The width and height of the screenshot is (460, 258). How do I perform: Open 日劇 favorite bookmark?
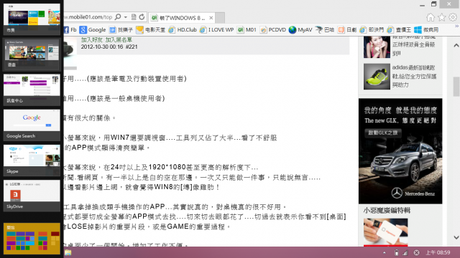[347, 29]
